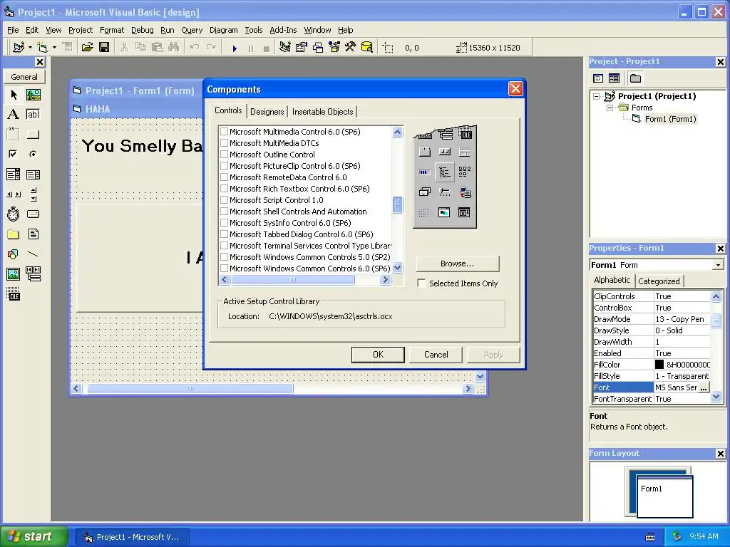This screenshot has height=547, width=730.
Task: Select the CheckBox tool in toolbox
Action: pyautogui.click(x=14, y=154)
